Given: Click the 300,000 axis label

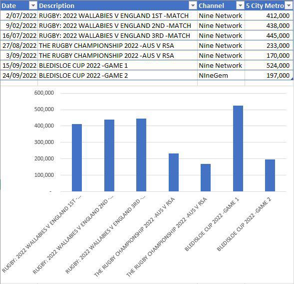Looking at the screenshot, I should coord(44,142).
